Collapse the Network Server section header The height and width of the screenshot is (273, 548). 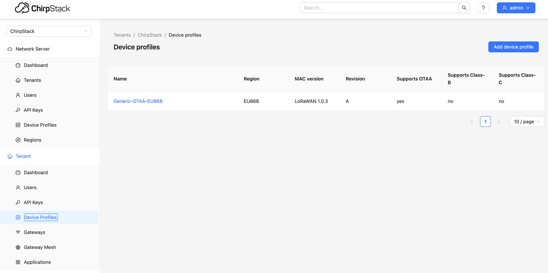pyautogui.click(x=50, y=49)
